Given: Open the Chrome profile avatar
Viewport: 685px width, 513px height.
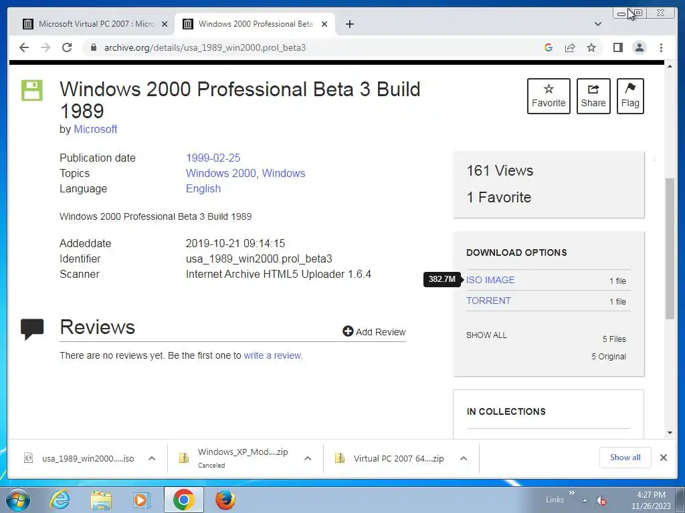Looking at the screenshot, I should [640, 47].
